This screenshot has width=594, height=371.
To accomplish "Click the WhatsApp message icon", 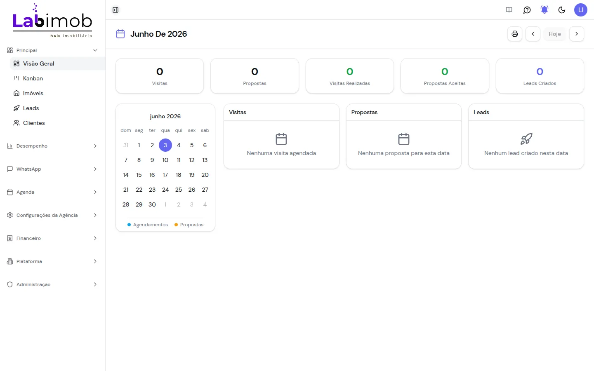I will (10, 169).
